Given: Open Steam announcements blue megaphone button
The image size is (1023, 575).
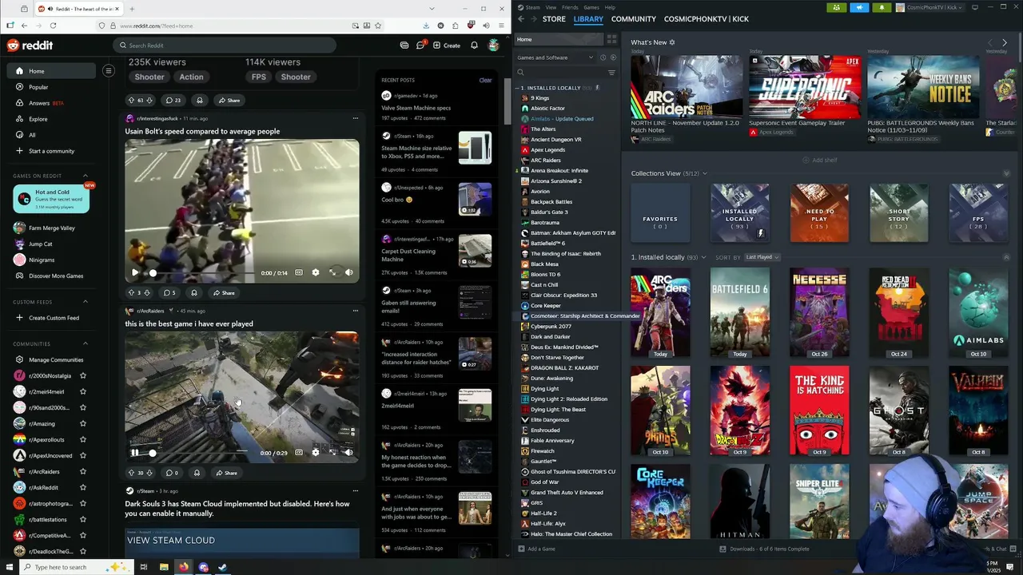Looking at the screenshot, I should click(859, 7).
